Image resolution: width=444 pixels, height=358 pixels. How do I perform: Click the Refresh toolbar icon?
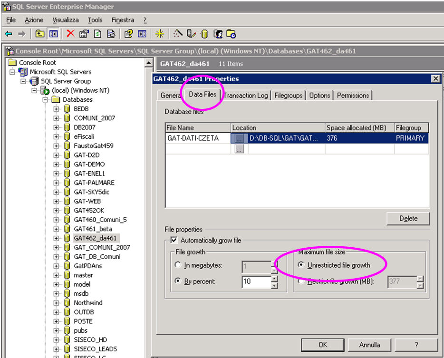97,34
